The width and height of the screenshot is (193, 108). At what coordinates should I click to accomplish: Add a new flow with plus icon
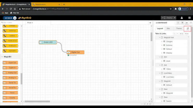click(x=150, y=23)
